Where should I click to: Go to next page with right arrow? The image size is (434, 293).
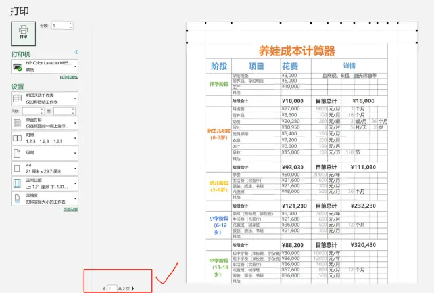(x=133, y=288)
